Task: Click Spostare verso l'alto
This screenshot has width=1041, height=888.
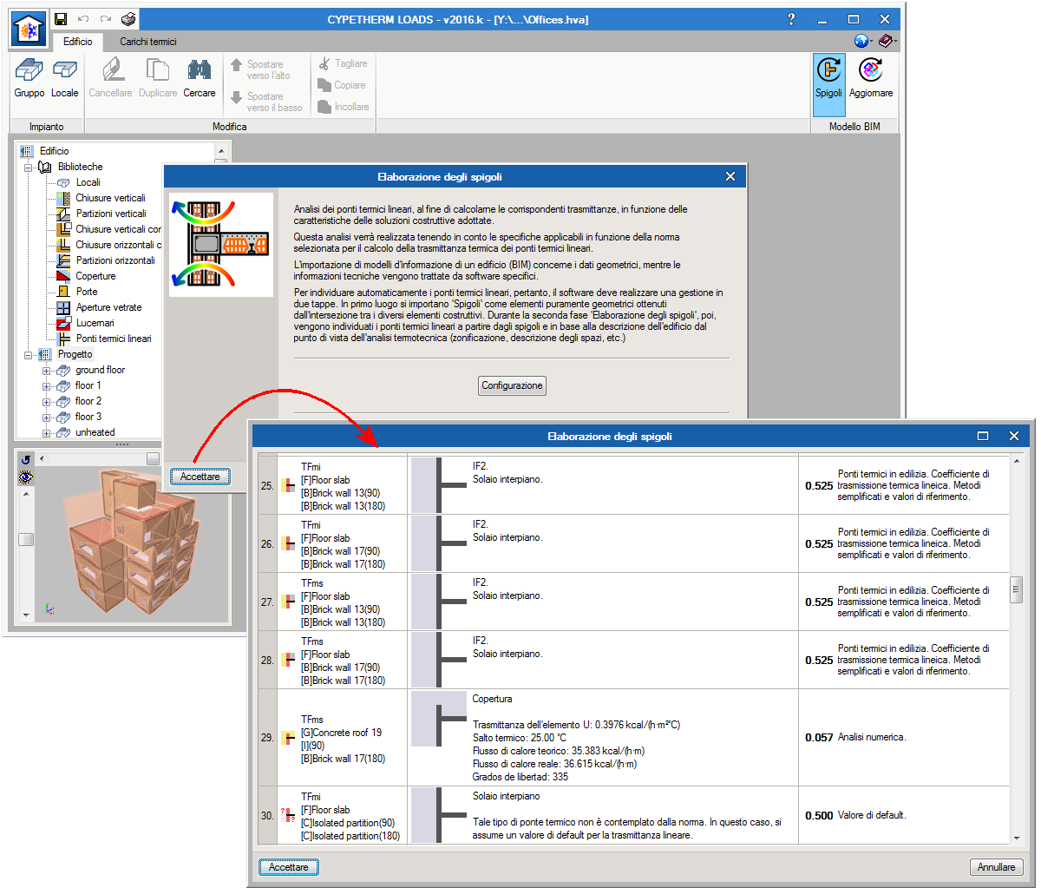Action: (260, 69)
